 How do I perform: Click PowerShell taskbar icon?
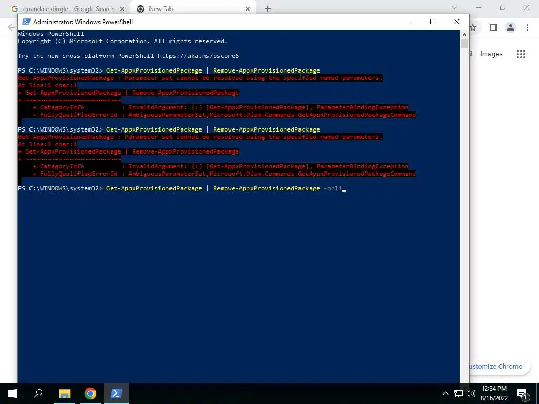click(116, 393)
